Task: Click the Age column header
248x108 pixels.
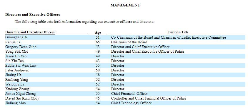Action: pos(98,32)
